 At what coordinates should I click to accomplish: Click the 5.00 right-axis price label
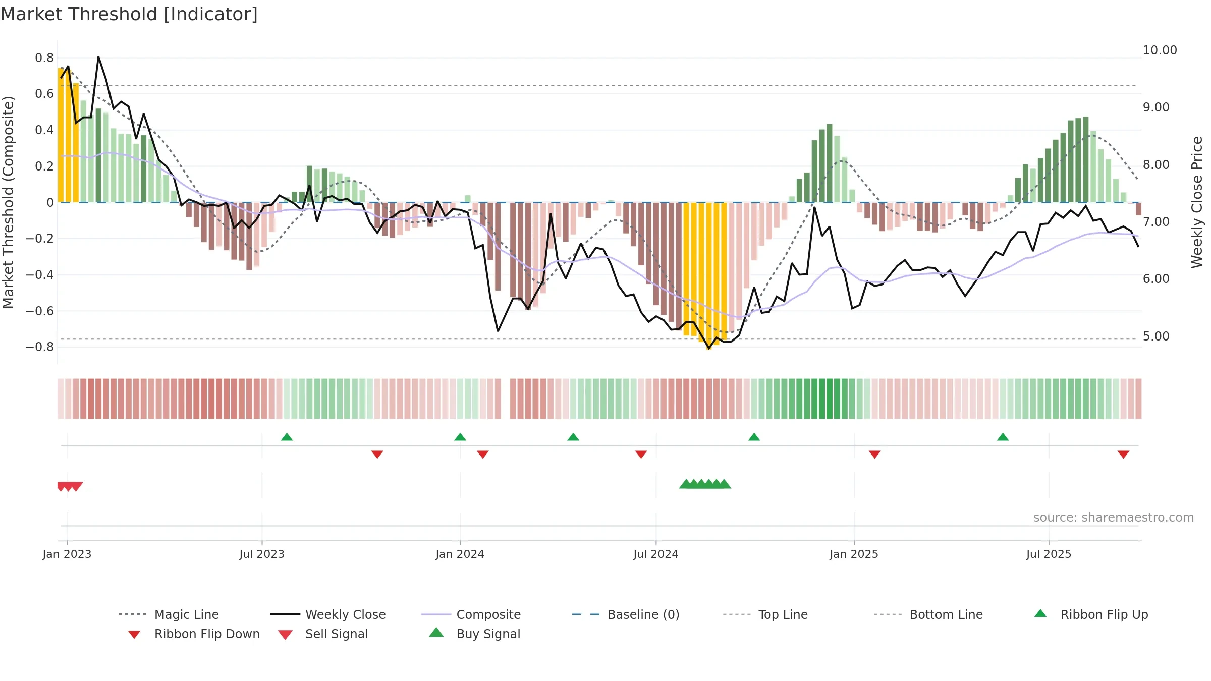1156,336
